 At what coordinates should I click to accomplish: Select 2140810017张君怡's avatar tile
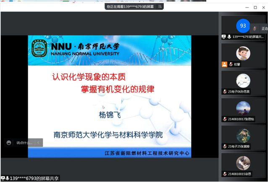[243, 108]
